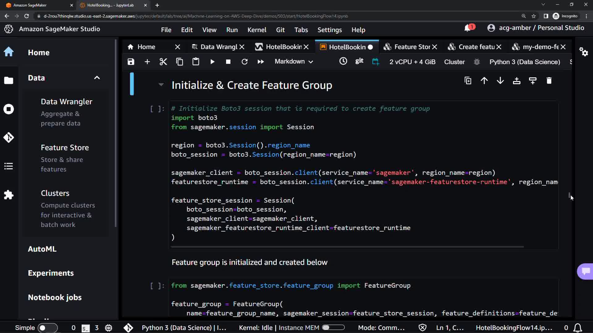Toggle the Instance MEM switch
593x333 pixels.
333,327
